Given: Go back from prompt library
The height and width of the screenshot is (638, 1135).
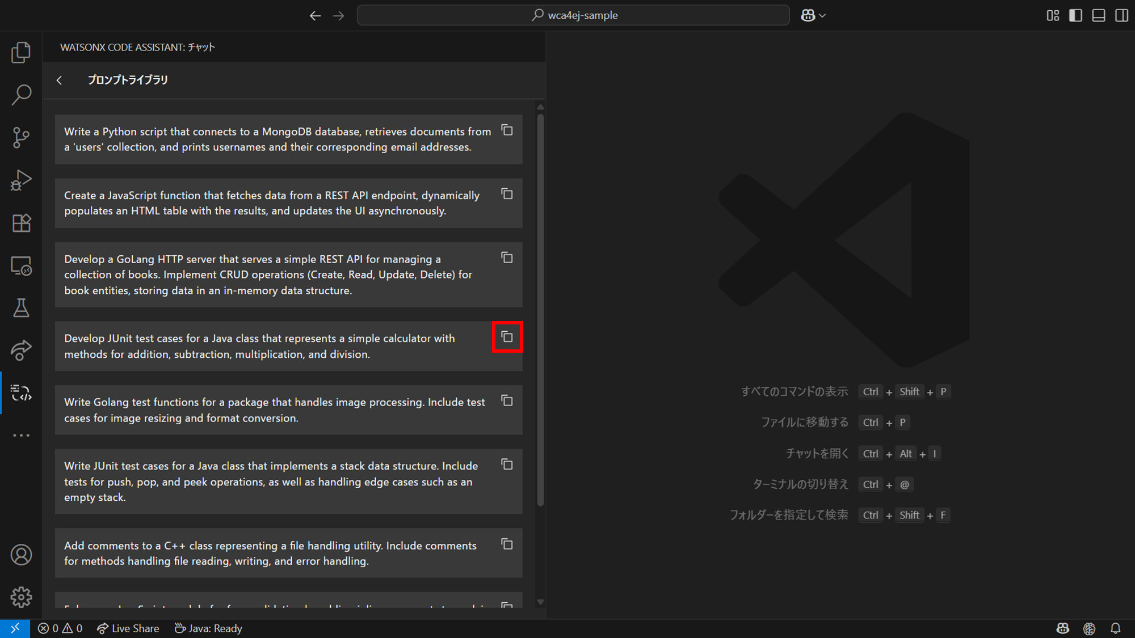Looking at the screenshot, I should pos(60,80).
